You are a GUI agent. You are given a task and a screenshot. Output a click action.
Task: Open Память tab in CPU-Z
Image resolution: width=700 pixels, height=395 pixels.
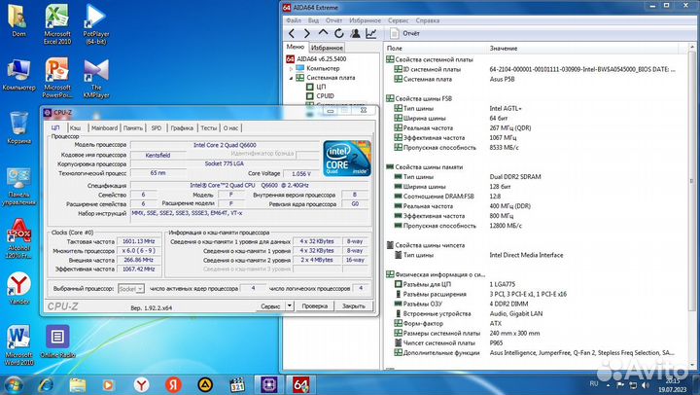[x=133, y=127]
